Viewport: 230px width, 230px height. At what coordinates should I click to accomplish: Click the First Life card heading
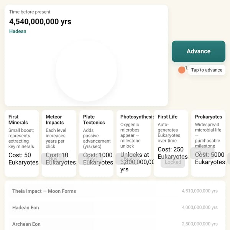[168, 117]
